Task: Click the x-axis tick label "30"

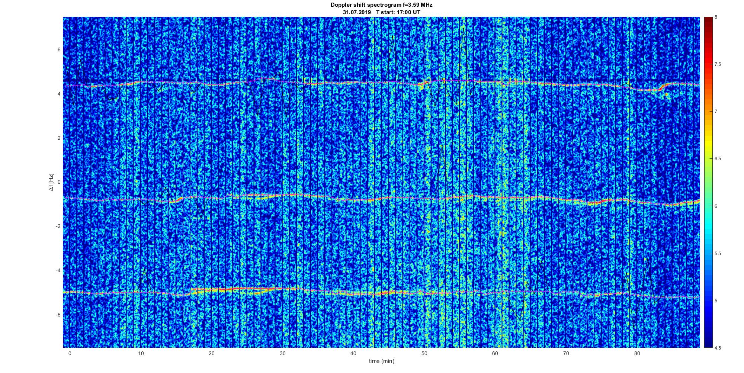Action: tap(282, 353)
